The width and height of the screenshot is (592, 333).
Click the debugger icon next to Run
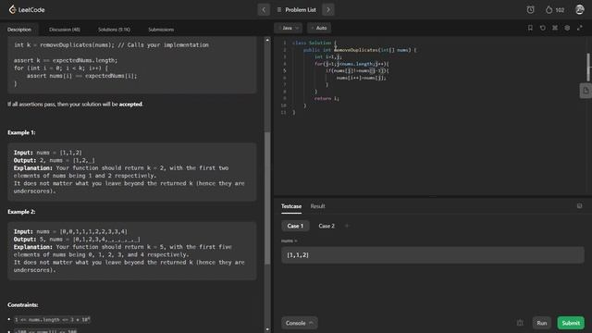pyautogui.click(x=520, y=323)
